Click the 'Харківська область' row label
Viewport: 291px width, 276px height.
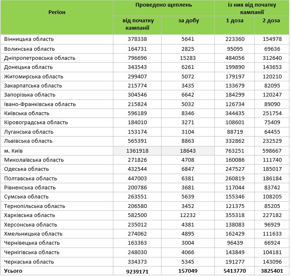(x=30, y=215)
